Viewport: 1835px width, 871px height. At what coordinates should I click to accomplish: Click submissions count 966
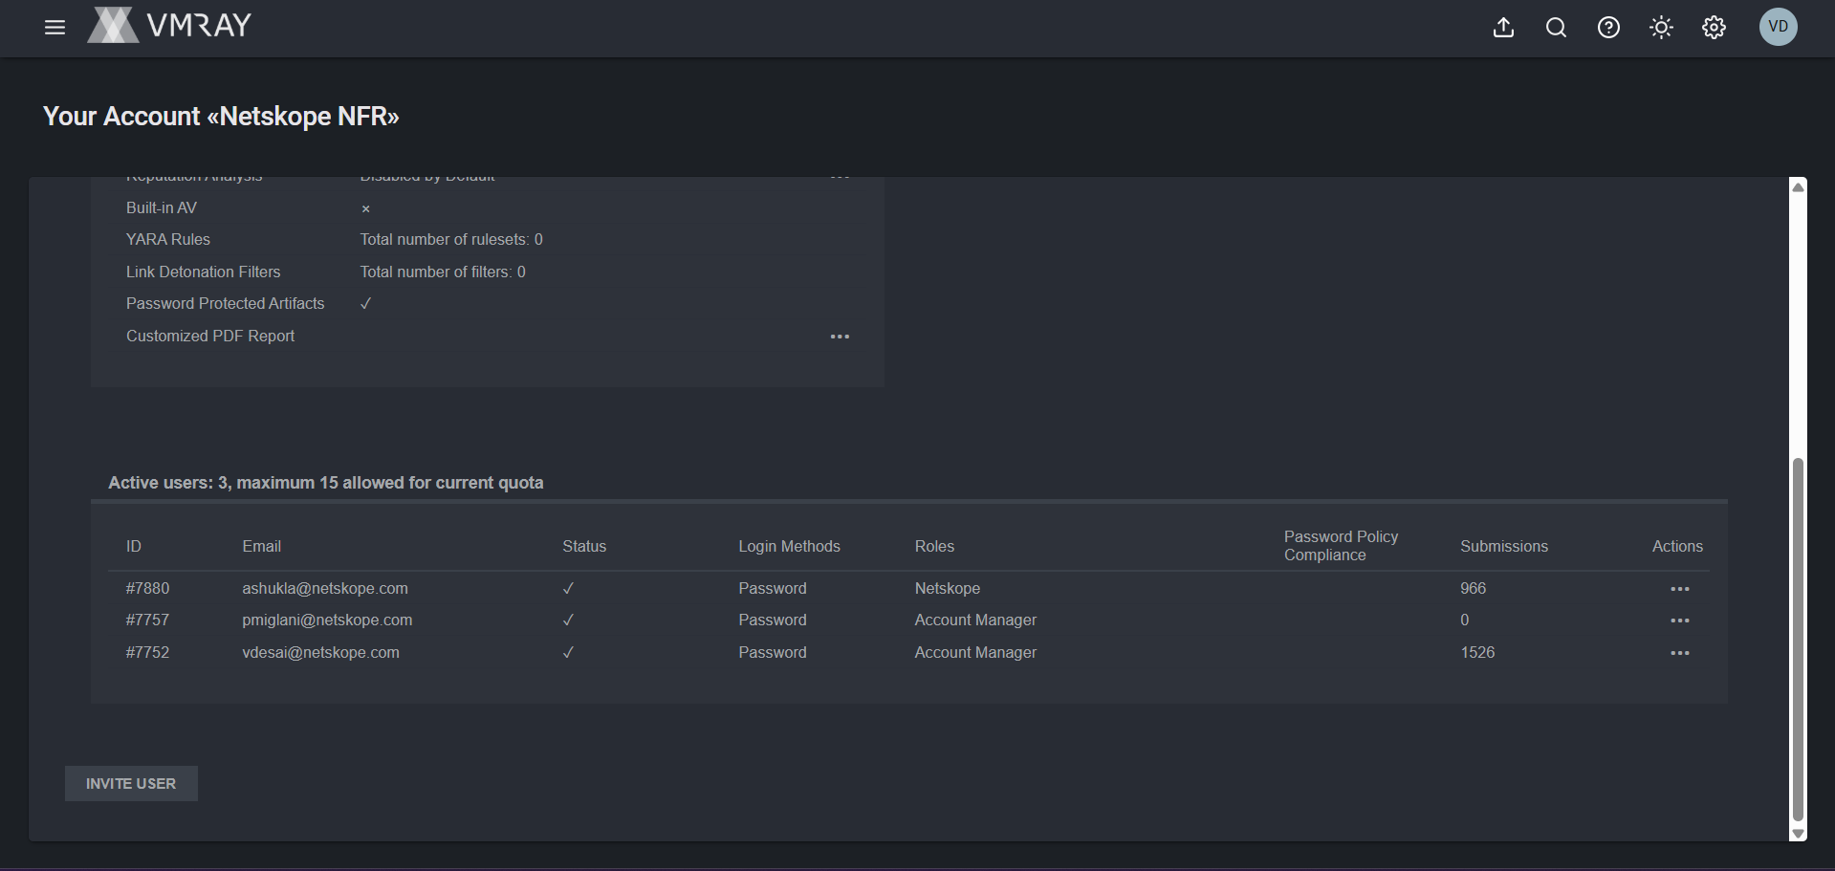coord(1473,588)
